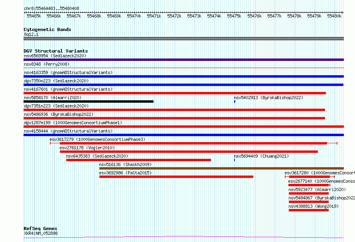Click the 55473k ruler tick label
Screen dimensions: 355x242
click(x=194, y=16)
